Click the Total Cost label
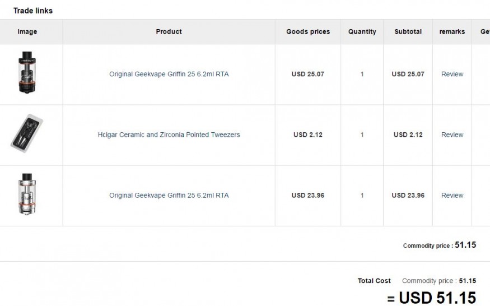Image resolution: width=490 pixels, height=306 pixels. (374, 281)
